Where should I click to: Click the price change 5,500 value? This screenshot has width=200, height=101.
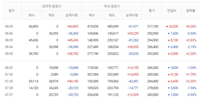[x=174, y=88]
